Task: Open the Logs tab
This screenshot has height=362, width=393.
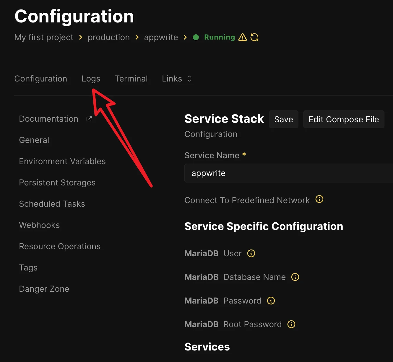Action: 91,79
